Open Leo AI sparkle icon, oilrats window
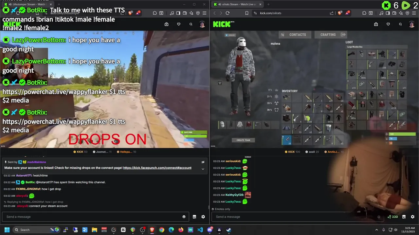The image size is (419, 235). [x=401, y=13]
